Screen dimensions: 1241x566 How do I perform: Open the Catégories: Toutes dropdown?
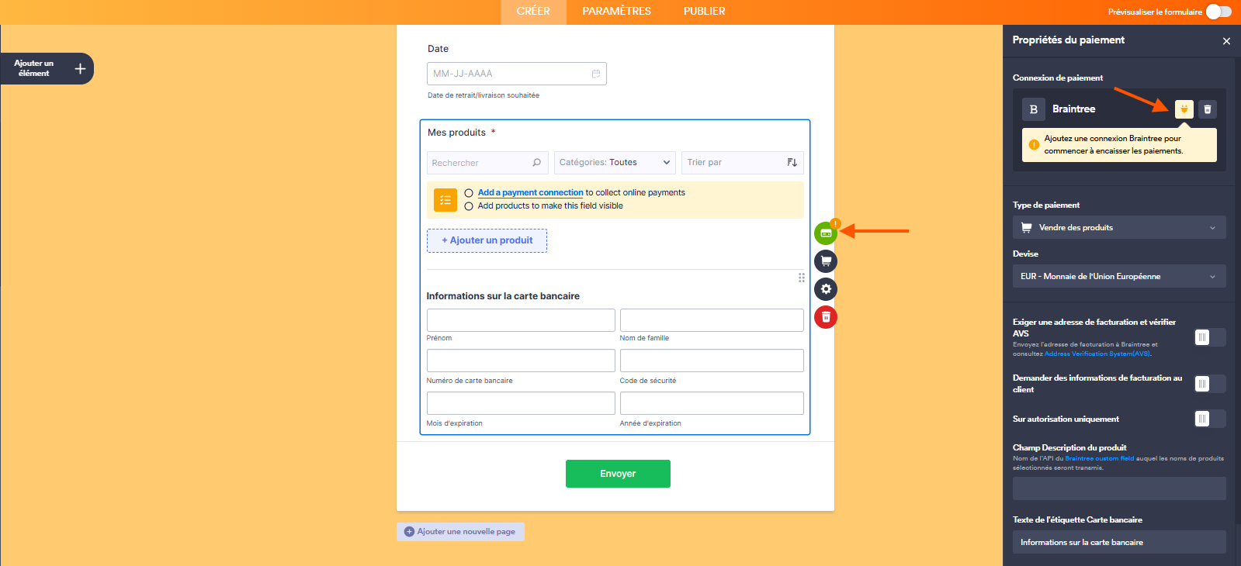point(614,163)
